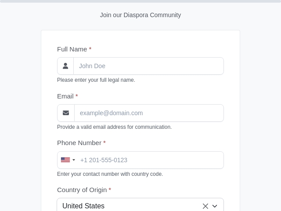Screen dimensions: 281x211
Task: Open the United States country combo box
Action: 140,205
